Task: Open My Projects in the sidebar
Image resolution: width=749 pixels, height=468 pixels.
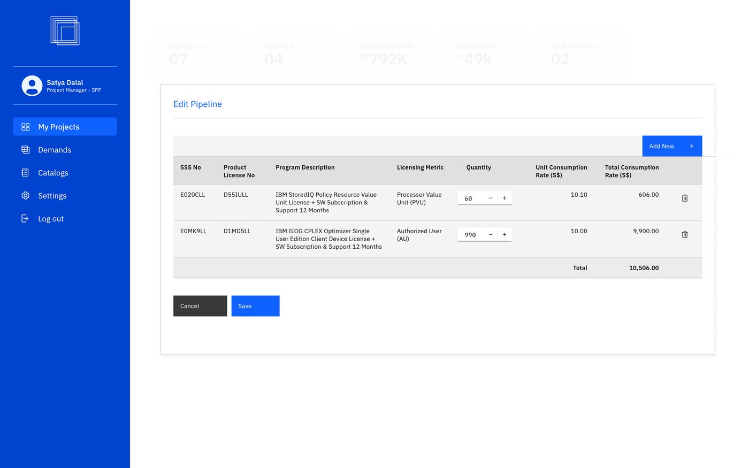Action: [65, 127]
